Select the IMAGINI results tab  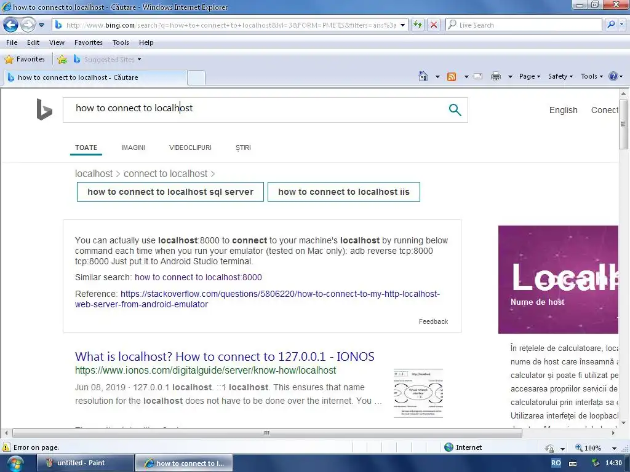point(134,147)
